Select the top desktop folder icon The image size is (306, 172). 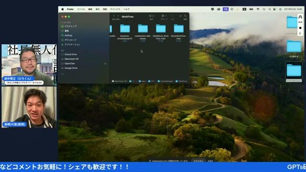(292, 22)
